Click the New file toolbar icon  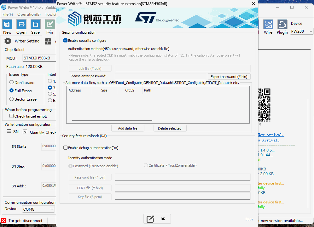(7, 25)
